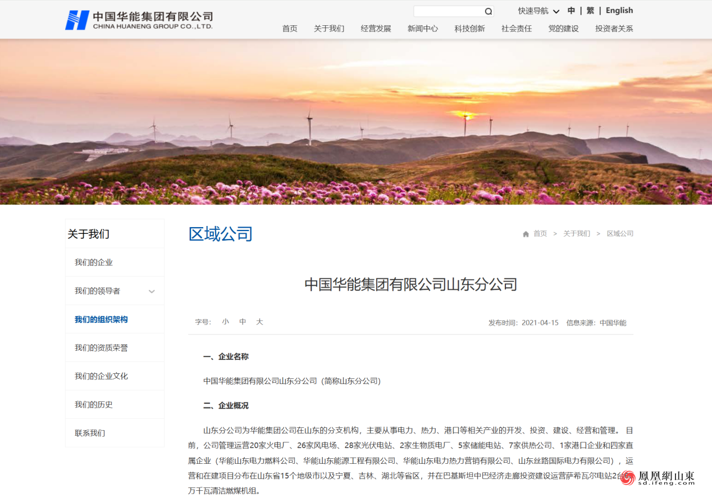This screenshot has width=712, height=497.
Task: Open the 关于我们 main menu item
Action: [x=329, y=29]
